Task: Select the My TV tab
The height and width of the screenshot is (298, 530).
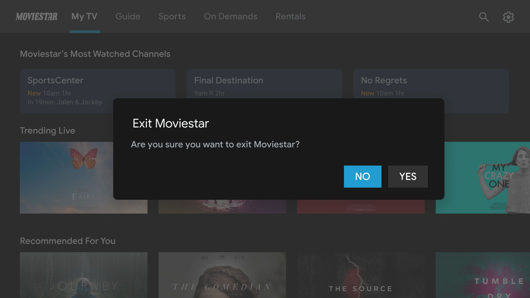Action: pyautogui.click(x=84, y=16)
